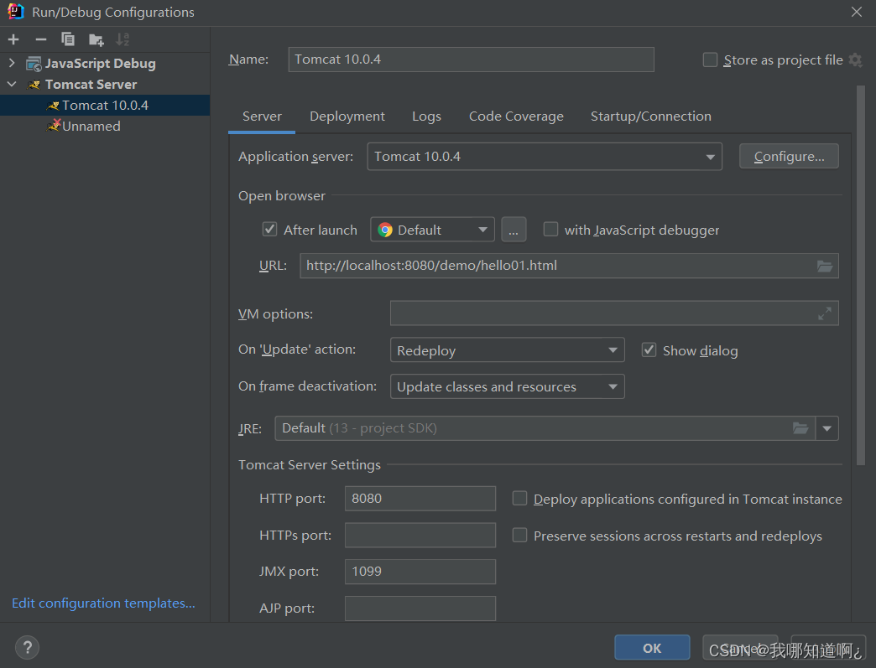Uncheck the After launch checkbox
Screen dimensions: 876x668
tap(270, 230)
